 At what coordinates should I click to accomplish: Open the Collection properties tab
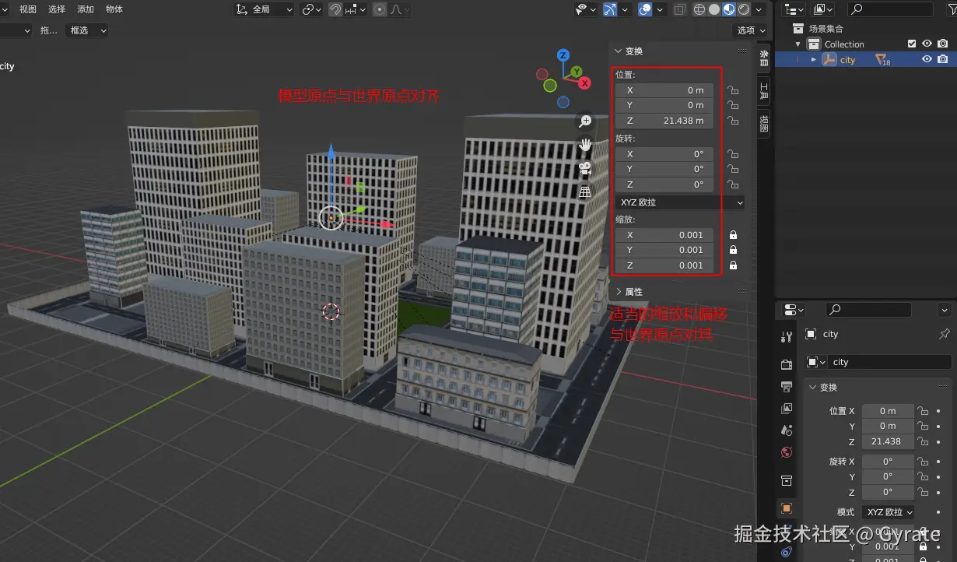(786, 480)
